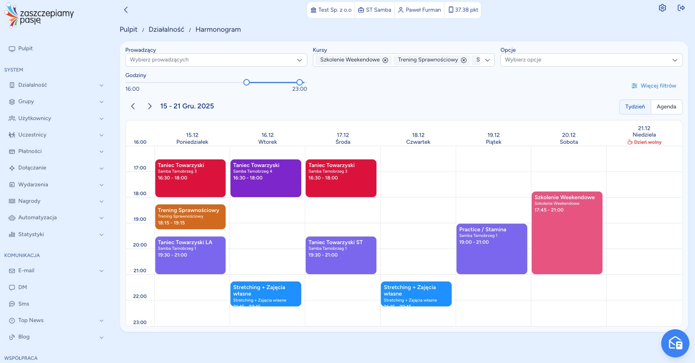Go back using the top left arrow

126,10
